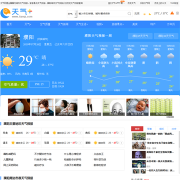This screenshot has width=180, height=180.
Task: Click the [切换城市] link next to 濮阳
Action: tap(42, 39)
